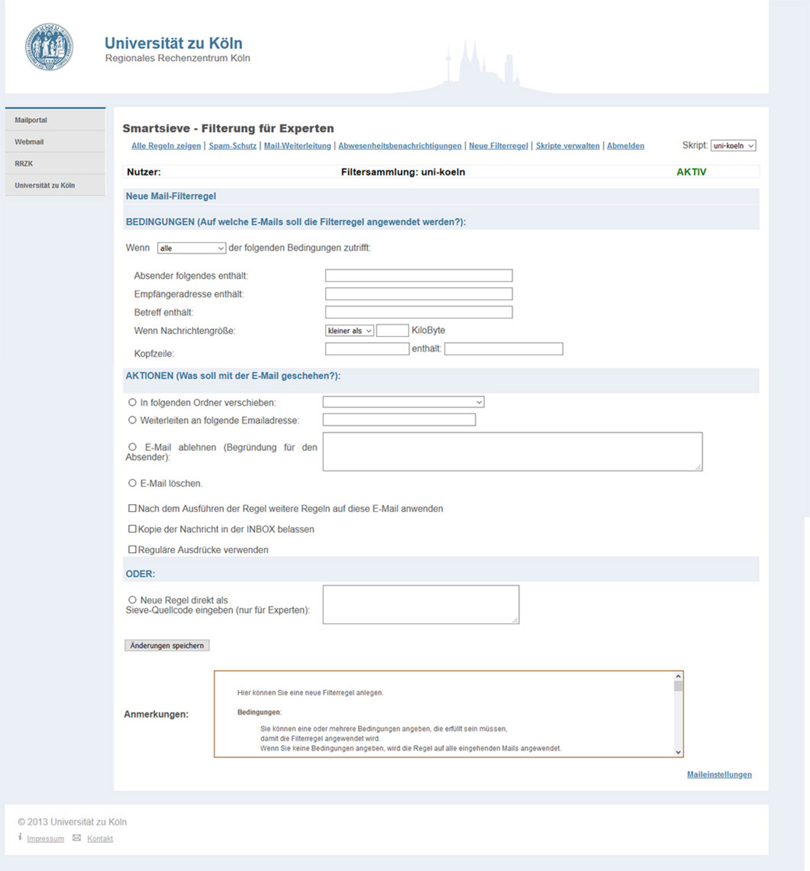Open Webmail in the sidebar
The width and height of the screenshot is (810, 871).
coord(55,142)
